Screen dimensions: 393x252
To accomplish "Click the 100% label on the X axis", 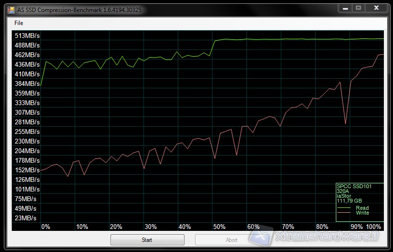I will click(x=374, y=227).
